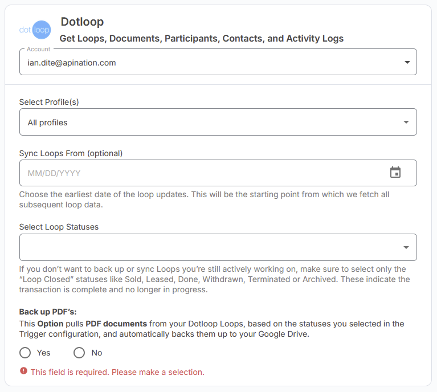Open the All profiles dropdown arrow
This screenshot has height=392, width=437.
(x=406, y=122)
